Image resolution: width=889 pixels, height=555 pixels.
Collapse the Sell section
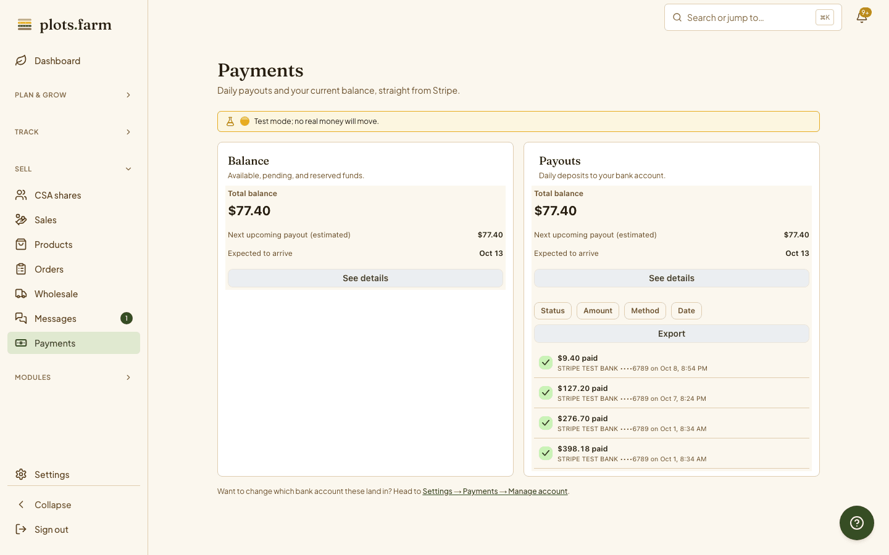(73, 169)
